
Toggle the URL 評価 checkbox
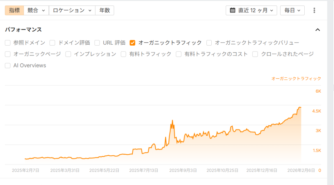click(97, 43)
